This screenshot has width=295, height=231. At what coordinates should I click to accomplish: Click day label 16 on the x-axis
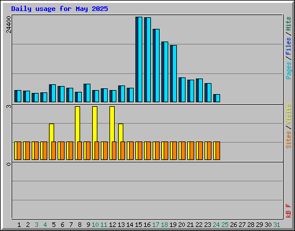[147, 225]
